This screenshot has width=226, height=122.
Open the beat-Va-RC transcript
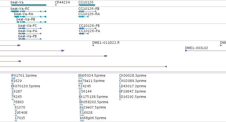(x=20, y=9)
